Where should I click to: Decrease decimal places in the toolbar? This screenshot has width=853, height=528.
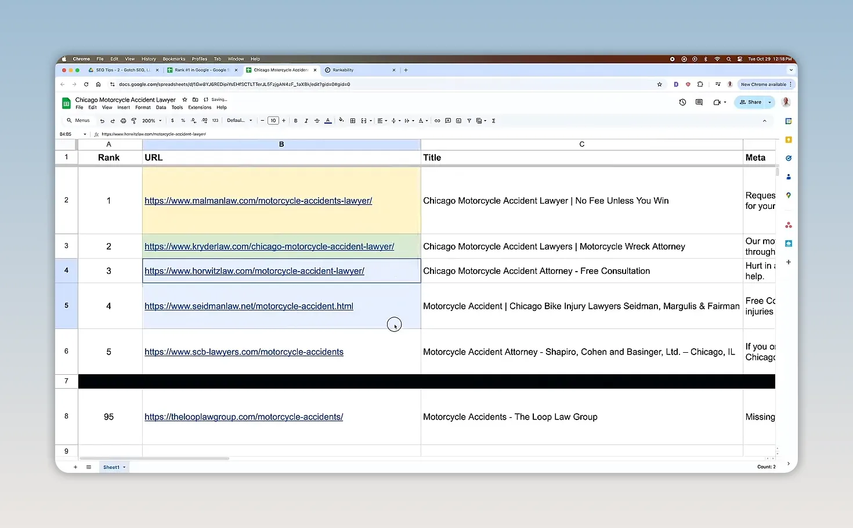pyautogui.click(x=193, y=121)
